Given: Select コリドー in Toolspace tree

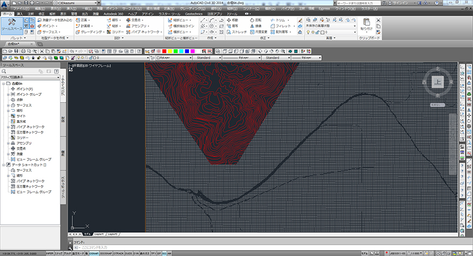Looking at the screenshot, I should click(22, 137).
